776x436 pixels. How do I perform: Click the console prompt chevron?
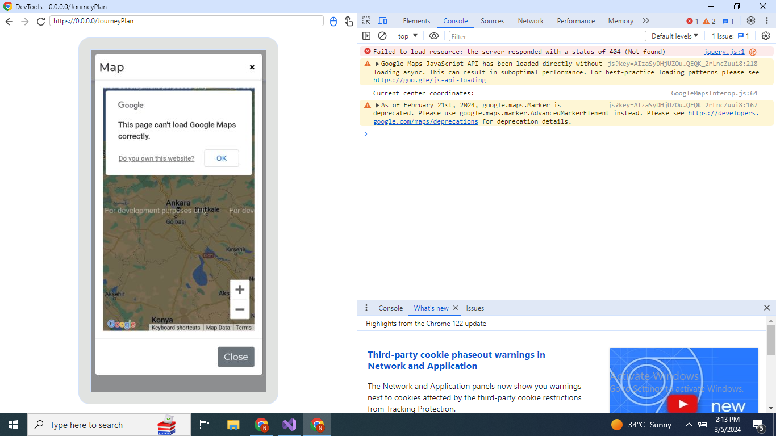click(x=365, y=134)
